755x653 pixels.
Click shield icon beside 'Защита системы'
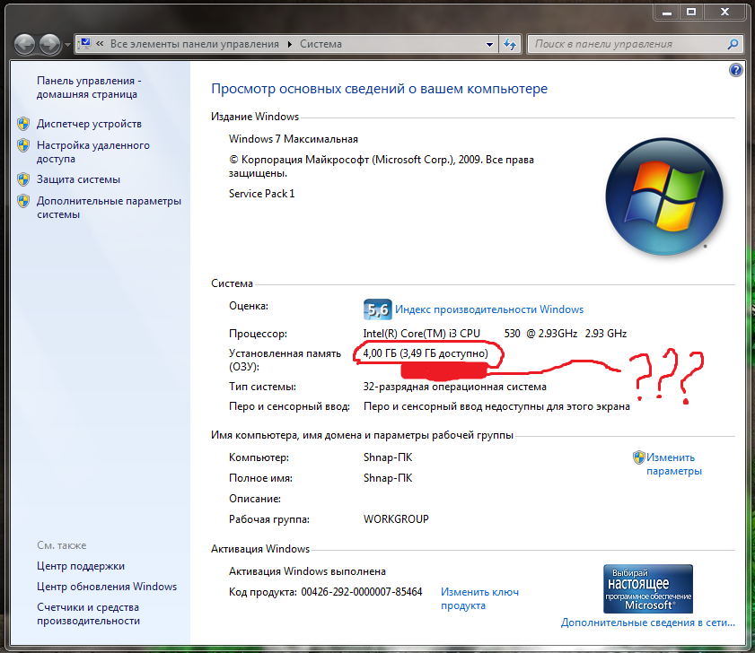pyautogui.click(x=23, y=179)
